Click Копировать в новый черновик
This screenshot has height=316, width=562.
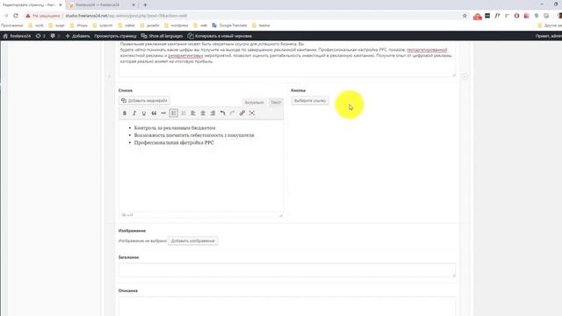220,36
